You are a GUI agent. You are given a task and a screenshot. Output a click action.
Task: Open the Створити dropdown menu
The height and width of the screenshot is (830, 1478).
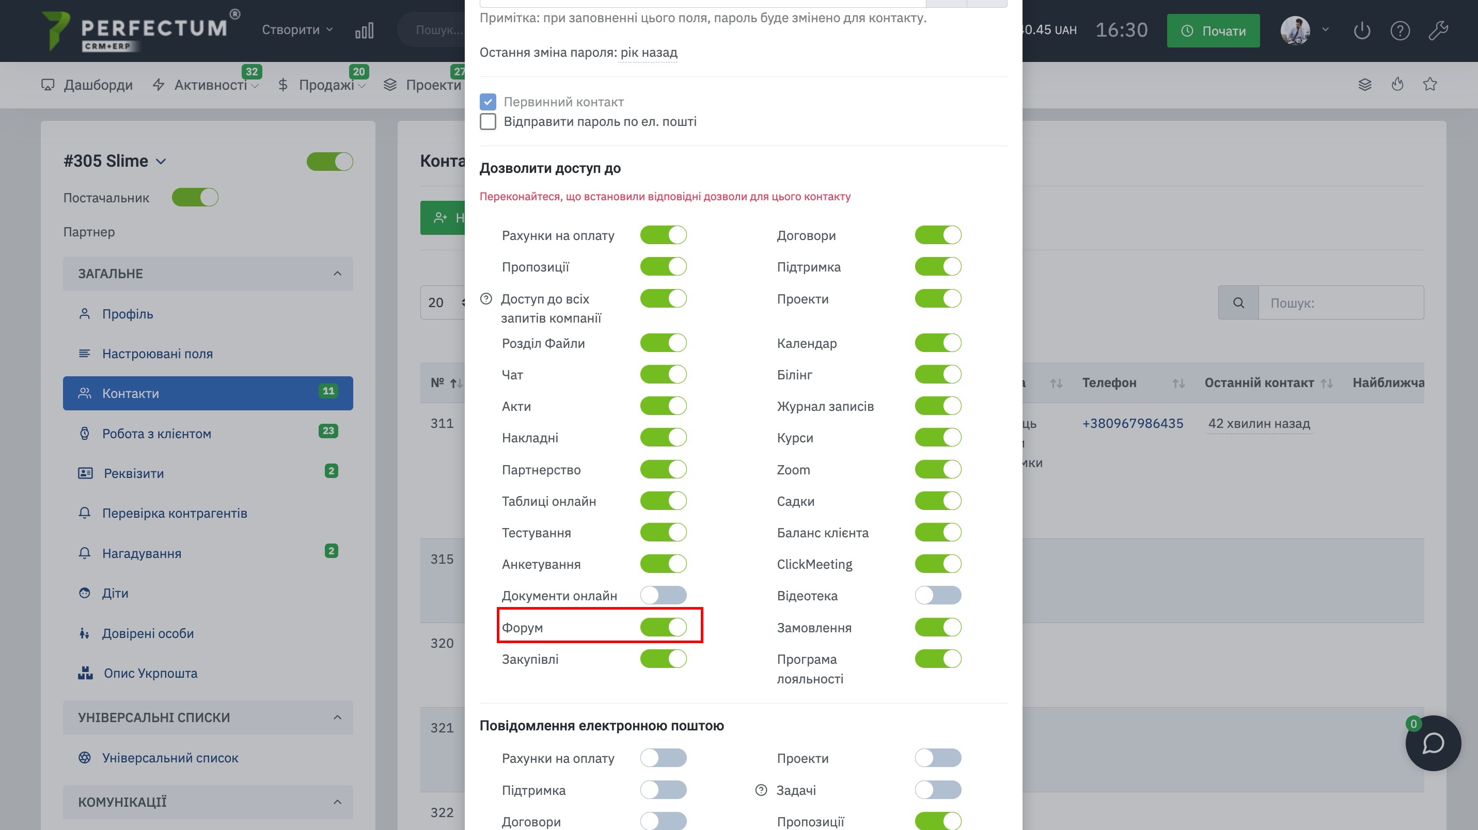[297, 30]
